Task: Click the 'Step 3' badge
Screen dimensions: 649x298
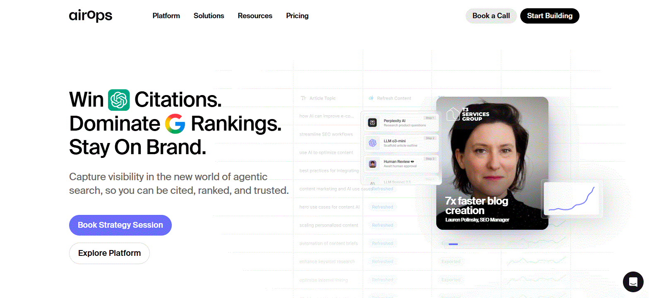Action: tap(430, 159)
